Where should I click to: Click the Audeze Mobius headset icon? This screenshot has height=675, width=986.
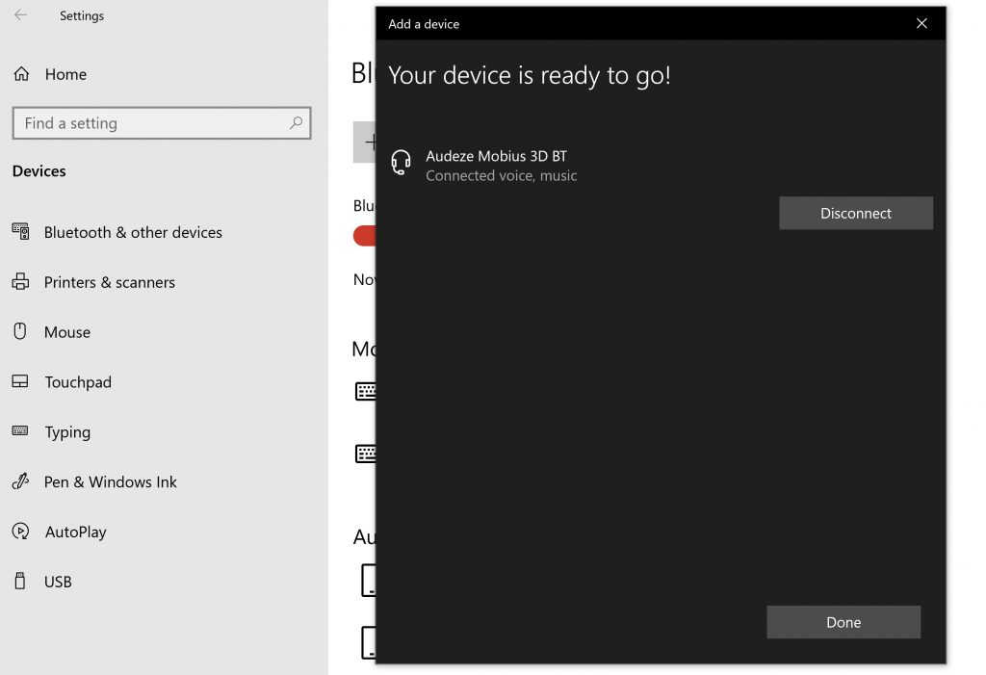pyautogui.click(x=402, y=163)
